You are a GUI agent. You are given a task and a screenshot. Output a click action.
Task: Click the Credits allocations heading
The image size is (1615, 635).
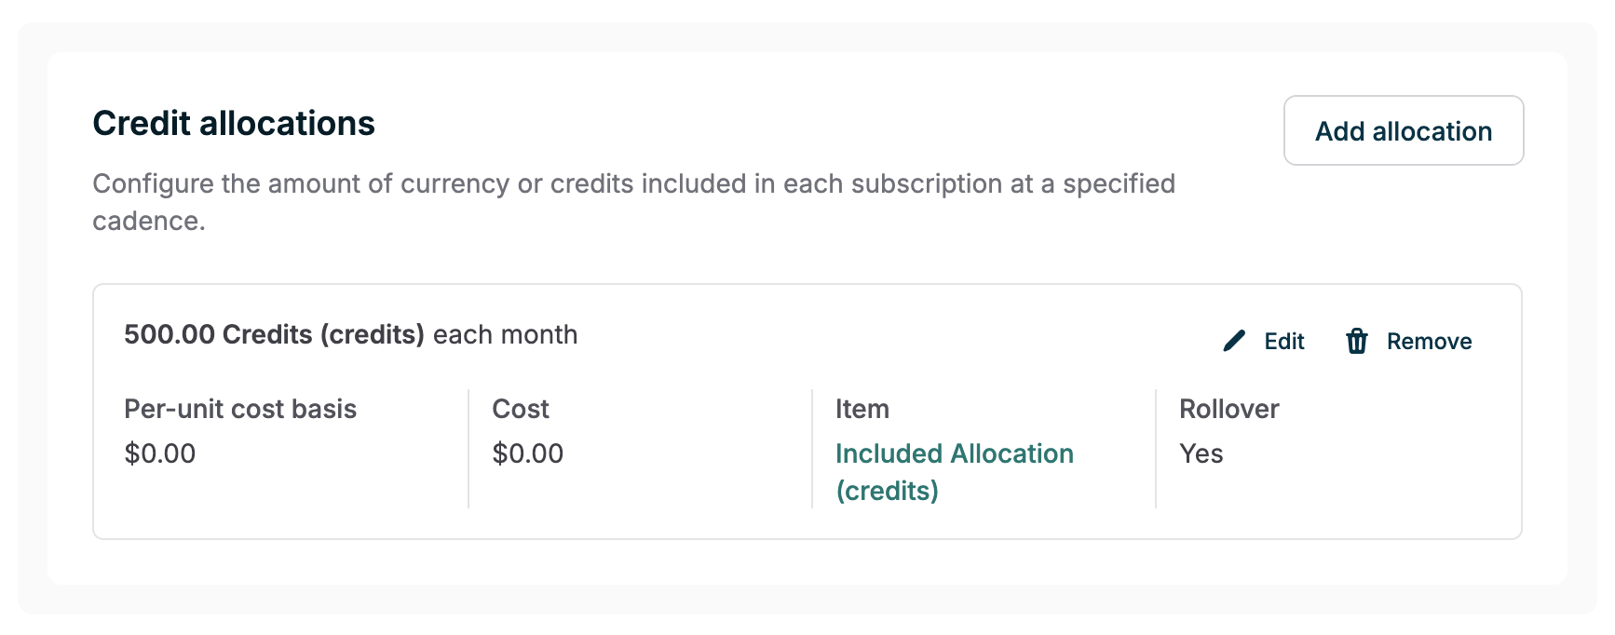click(x=233, y=123)
